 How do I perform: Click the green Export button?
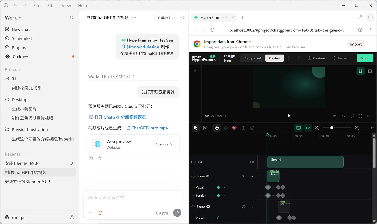click(365, 58)
